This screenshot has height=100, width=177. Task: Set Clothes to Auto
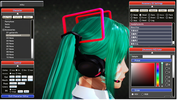[11, 70]
